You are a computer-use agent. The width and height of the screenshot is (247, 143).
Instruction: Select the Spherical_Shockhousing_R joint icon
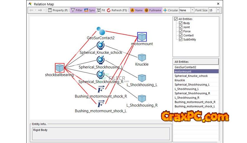coord(100,74)
